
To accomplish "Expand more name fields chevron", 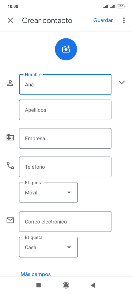I will click(122, 82).
